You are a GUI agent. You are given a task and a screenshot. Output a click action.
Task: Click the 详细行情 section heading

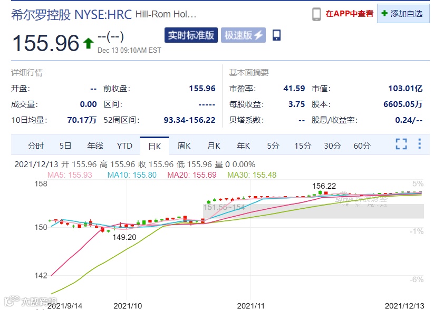pos(27,73)
